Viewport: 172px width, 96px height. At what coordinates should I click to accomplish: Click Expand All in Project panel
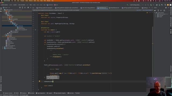click(22, 8)
